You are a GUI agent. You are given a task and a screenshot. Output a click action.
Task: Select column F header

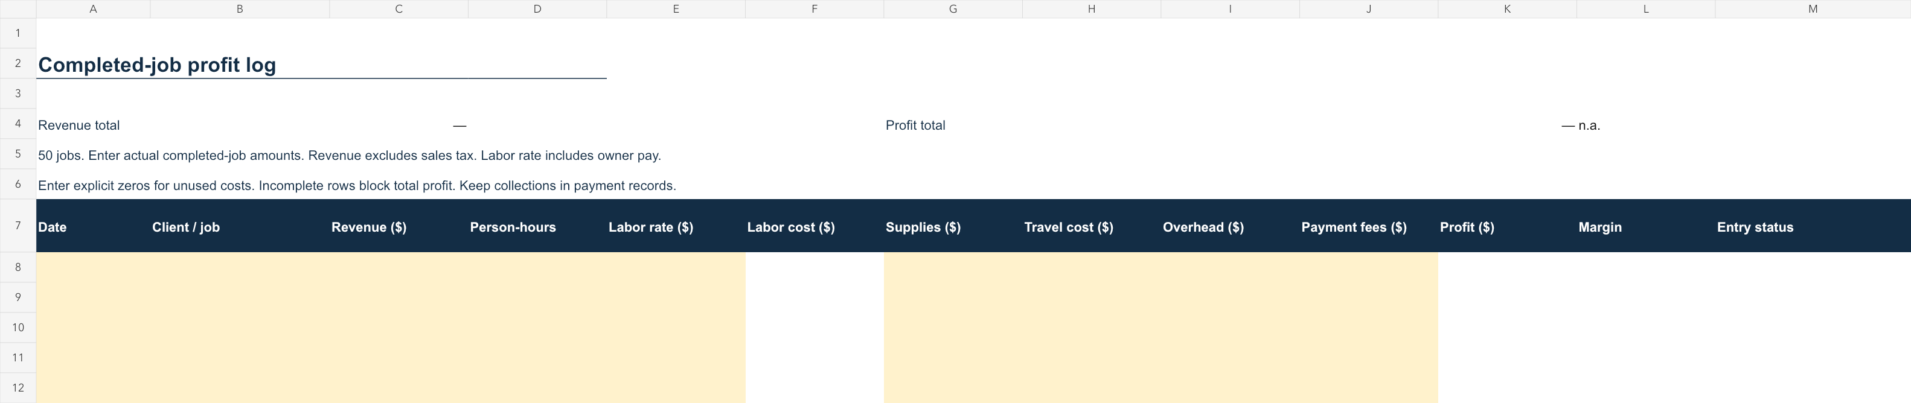tap(814, 9)
